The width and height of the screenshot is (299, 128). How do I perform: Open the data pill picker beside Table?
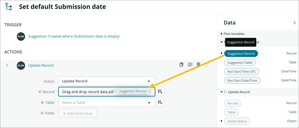coord(160,102)
